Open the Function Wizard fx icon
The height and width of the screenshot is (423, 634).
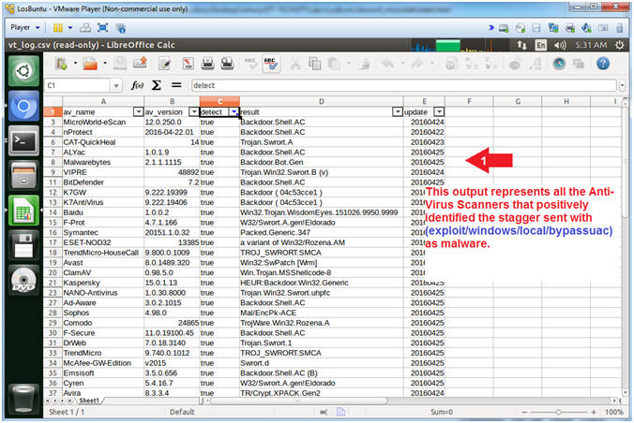[137, 85]
